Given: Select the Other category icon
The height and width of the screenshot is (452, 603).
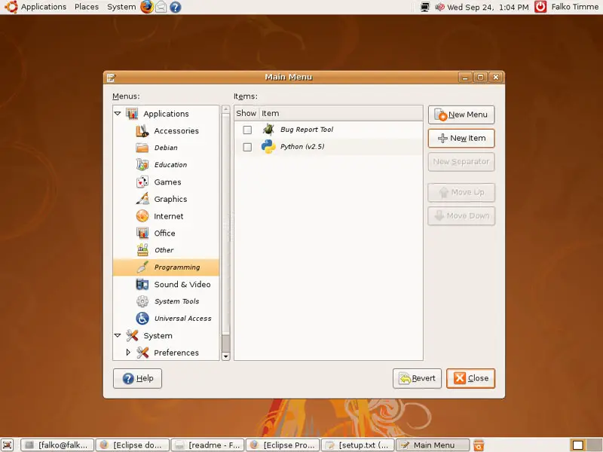Looking at the screenshot, I should (x=142, y=250).
